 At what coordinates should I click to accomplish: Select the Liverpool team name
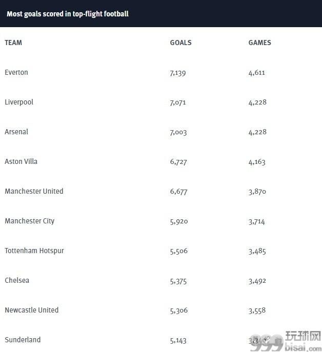[x=19, y=102]
